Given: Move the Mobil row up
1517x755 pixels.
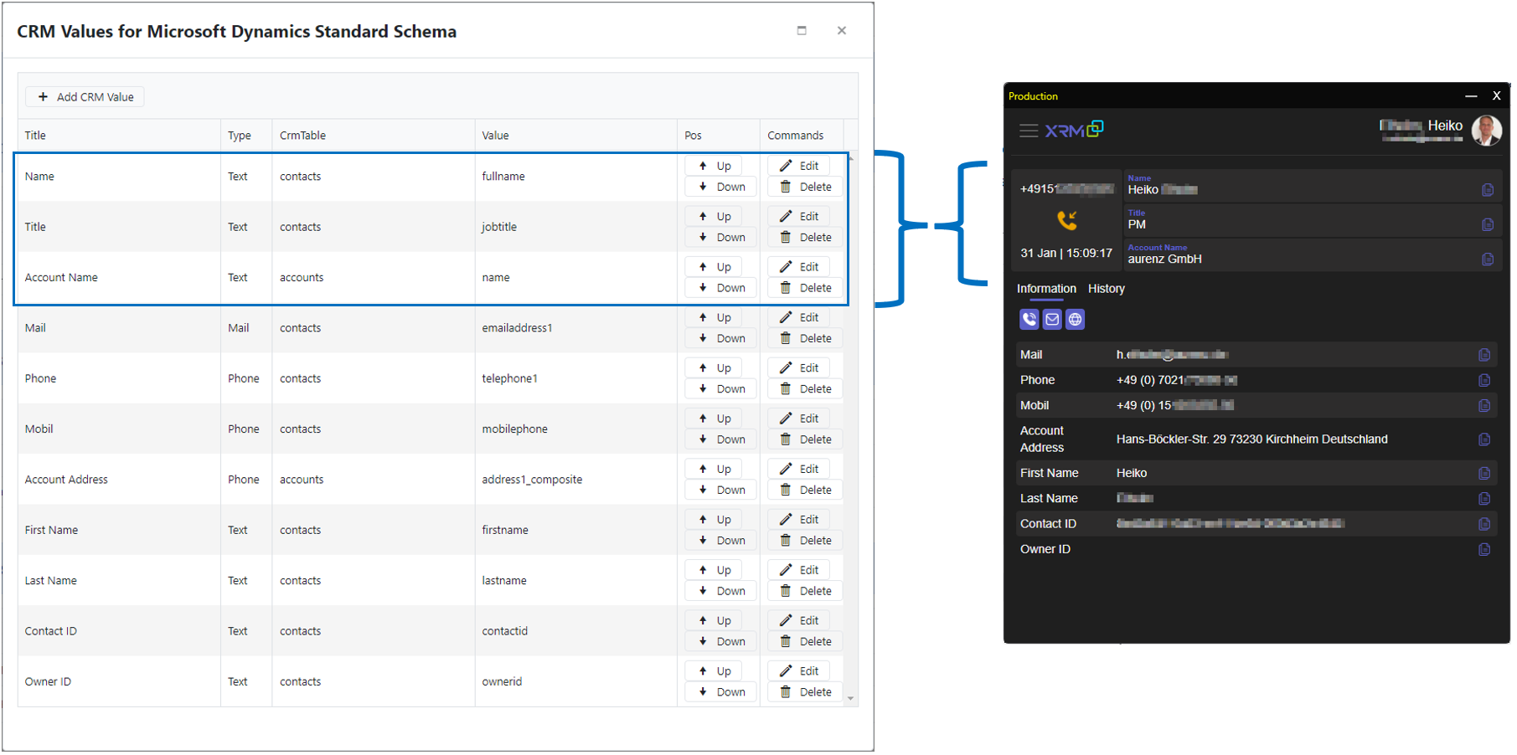Looking at the screenshot, I should point(714,419).
